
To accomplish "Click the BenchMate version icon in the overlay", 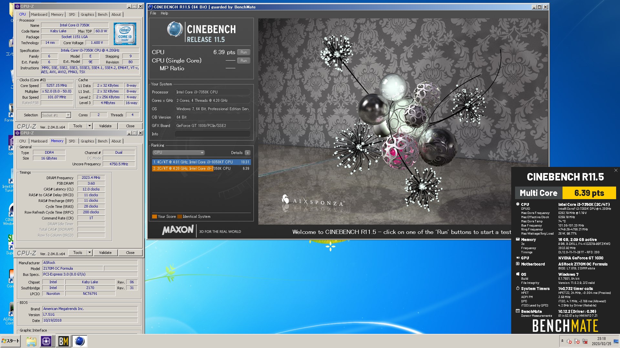I will (518, 311).
